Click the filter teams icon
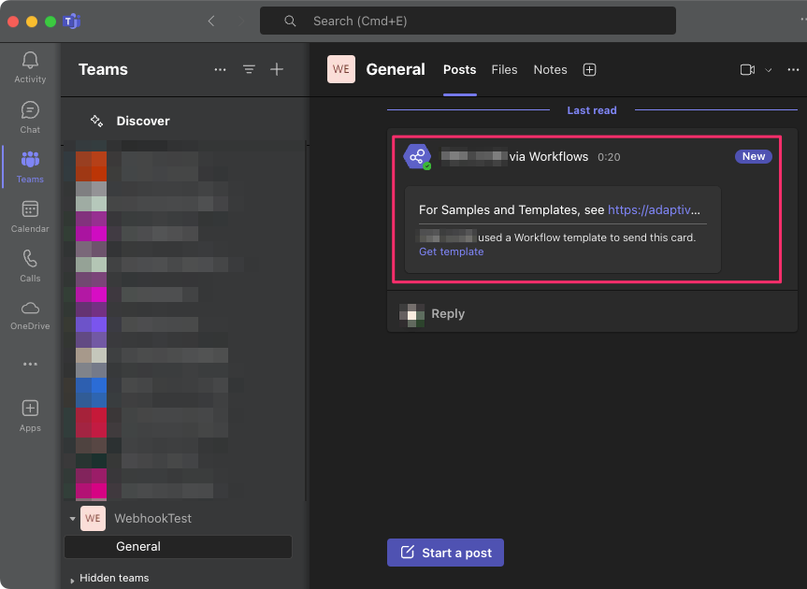 [x=249, y=69]
